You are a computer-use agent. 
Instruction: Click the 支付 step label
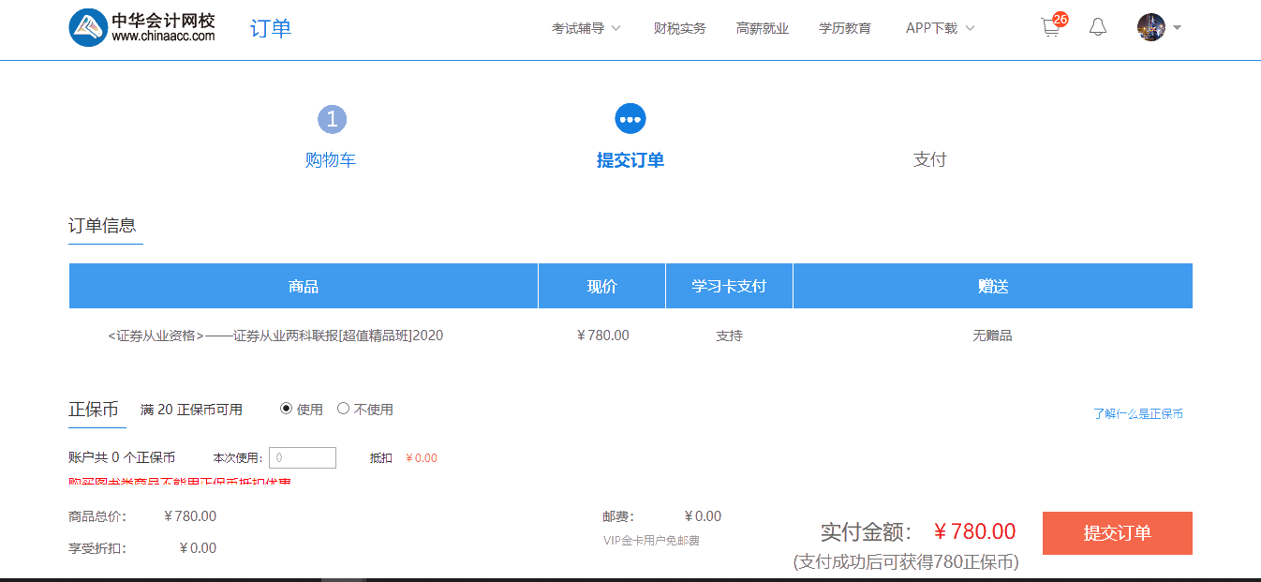coord(930,160)
